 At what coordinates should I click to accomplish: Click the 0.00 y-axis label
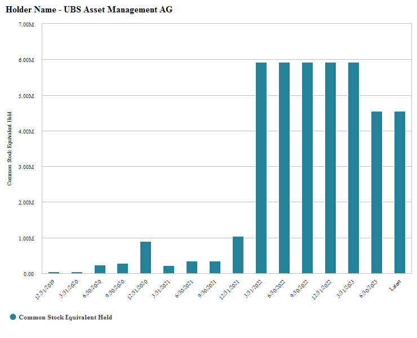pos(28,274)
